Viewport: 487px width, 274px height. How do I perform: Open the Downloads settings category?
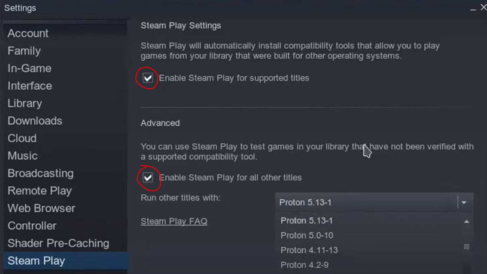(35, 121)
